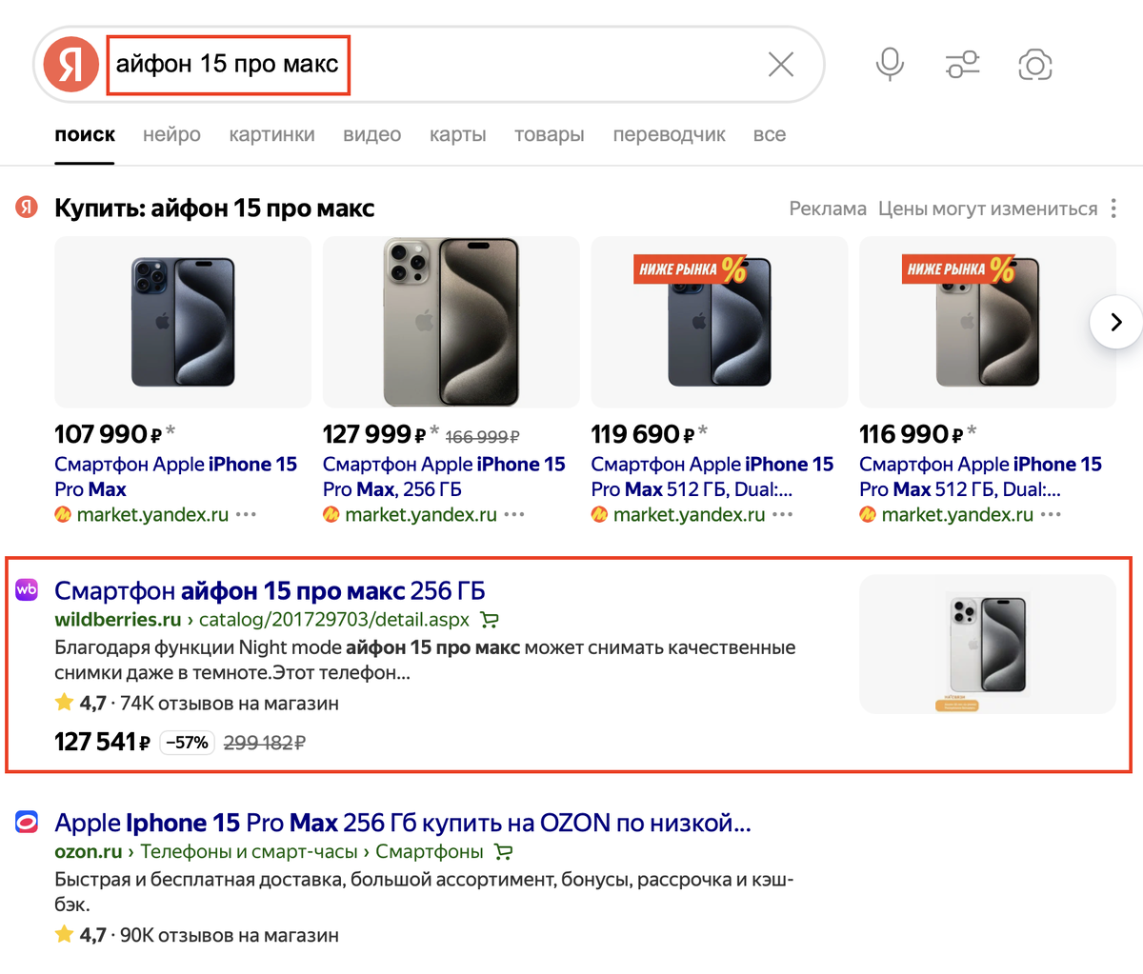
Task: Open more menu of 119 690 ₽ offer
Action: pos(783,515)
